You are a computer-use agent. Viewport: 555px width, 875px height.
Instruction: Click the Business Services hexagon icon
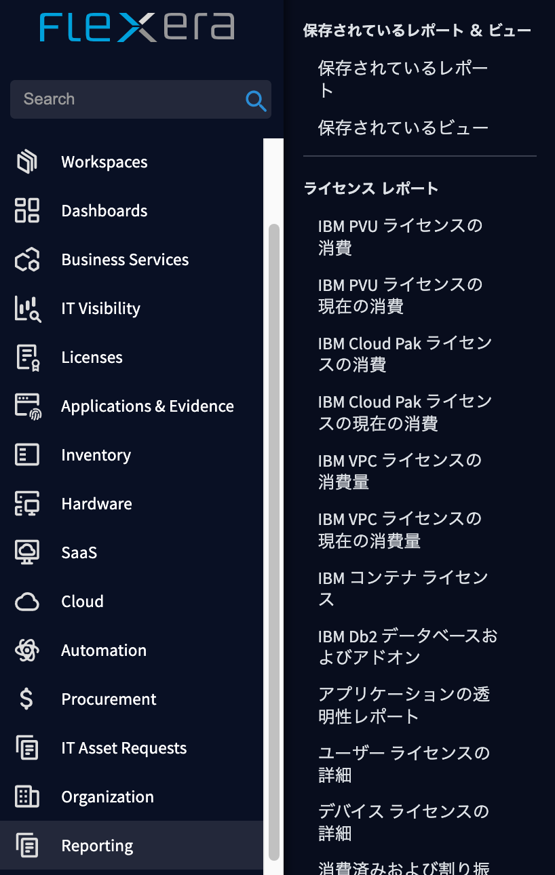(27, 259)
